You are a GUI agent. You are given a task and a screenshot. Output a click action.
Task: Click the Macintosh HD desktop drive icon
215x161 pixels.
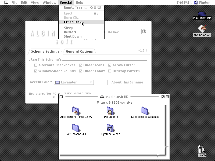202,14
